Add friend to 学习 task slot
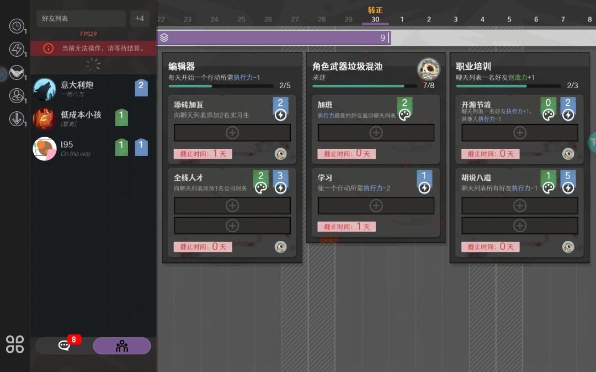Image resolution: width=596 pixels, height=372 pixels. (x=376, y=206)
